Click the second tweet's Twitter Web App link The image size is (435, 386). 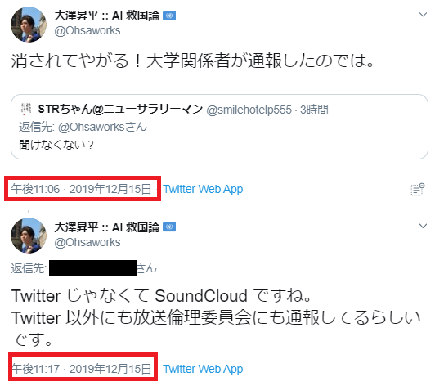[x=203, y=369]
